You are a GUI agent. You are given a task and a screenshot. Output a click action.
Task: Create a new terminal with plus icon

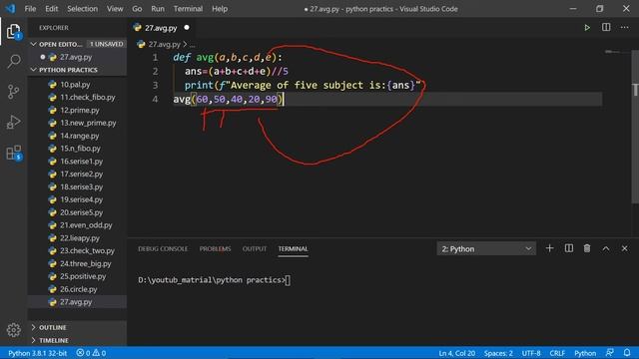(x=549, y=248)
